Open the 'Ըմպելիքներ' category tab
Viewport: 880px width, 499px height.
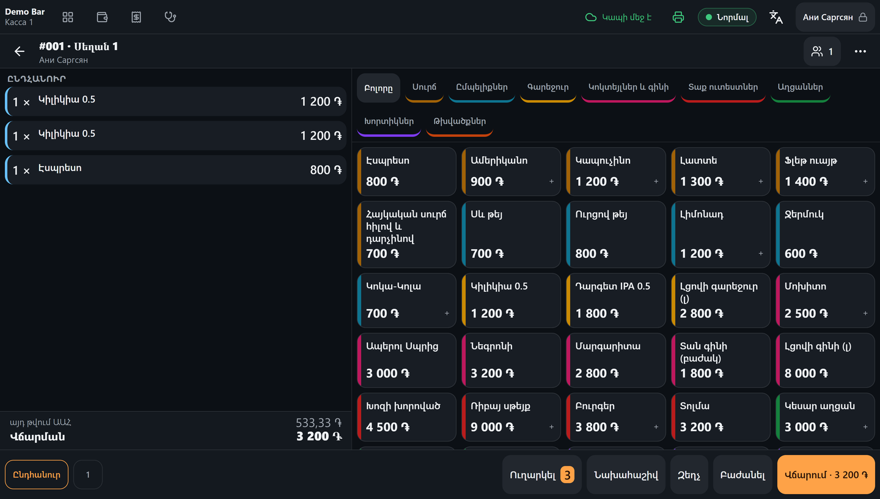point(482,87)
